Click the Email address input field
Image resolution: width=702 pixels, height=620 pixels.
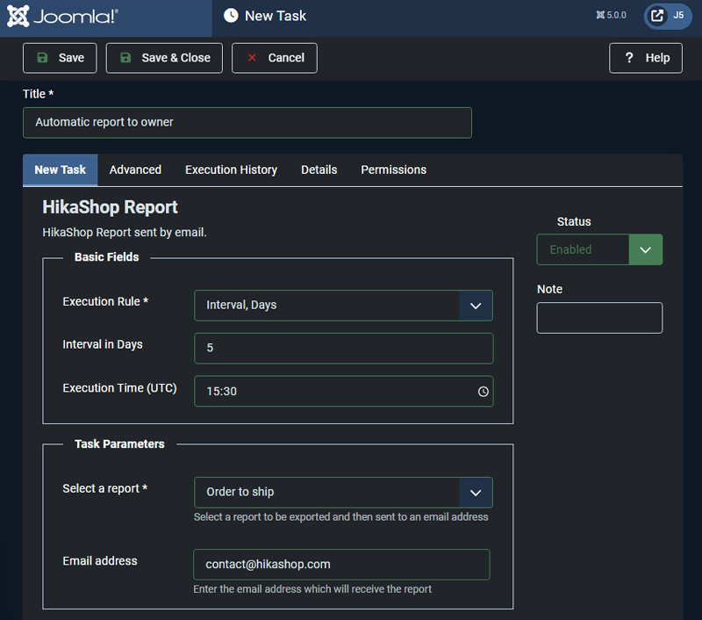coord(341,565)
